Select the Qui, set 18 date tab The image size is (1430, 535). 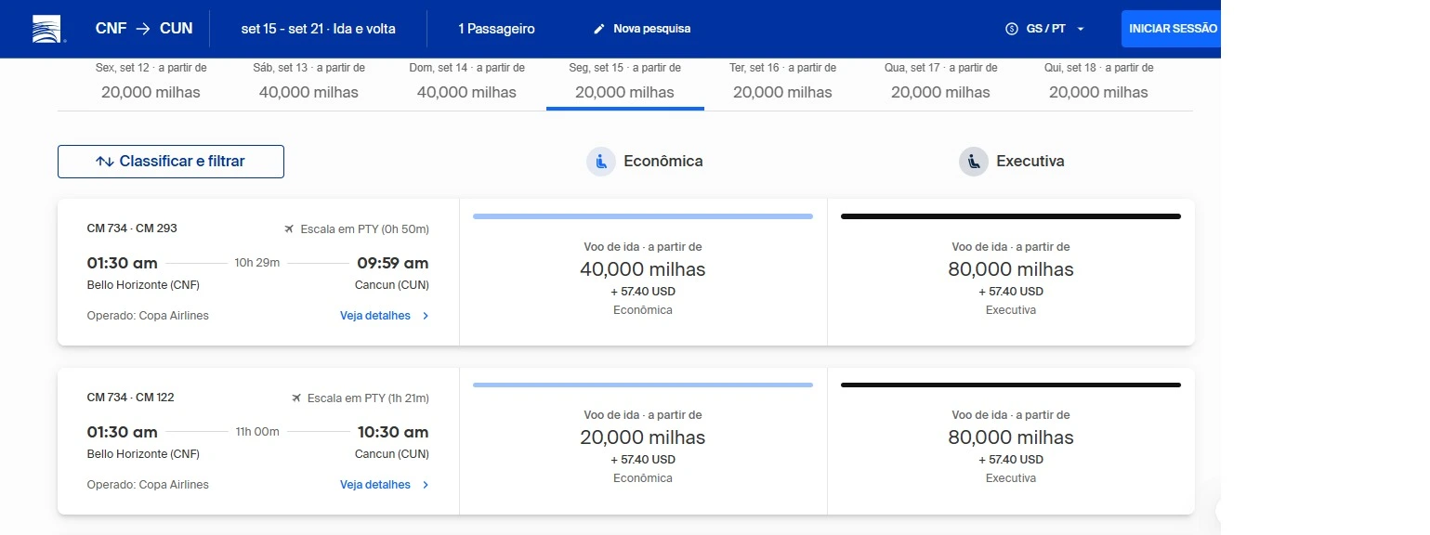[x=1098, y=82]
